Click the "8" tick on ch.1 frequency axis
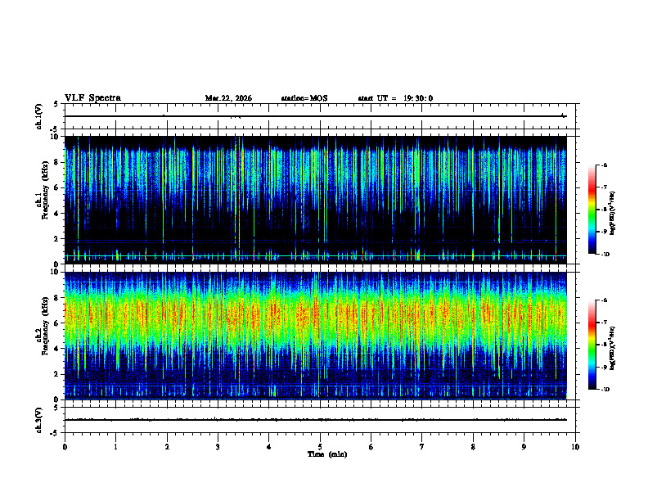 pos(57,162)
